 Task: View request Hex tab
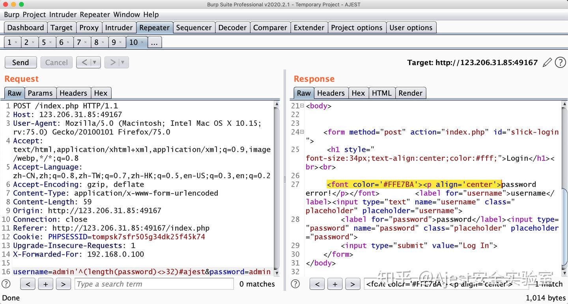click(101, 93)
